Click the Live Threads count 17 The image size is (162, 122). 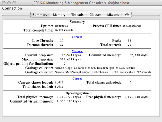pos(62,40)
